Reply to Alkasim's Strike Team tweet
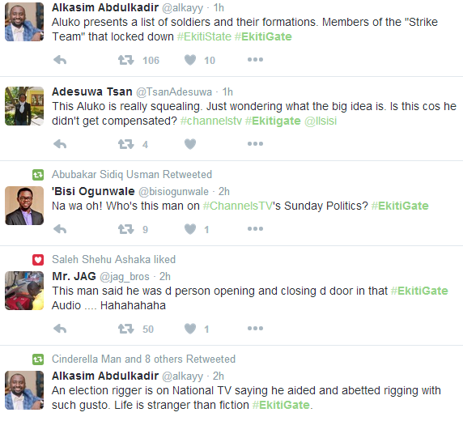463x421 pixels. (x=60, y=60)
